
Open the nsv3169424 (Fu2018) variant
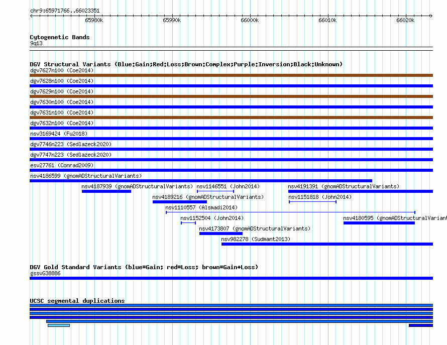coord(231,139)
